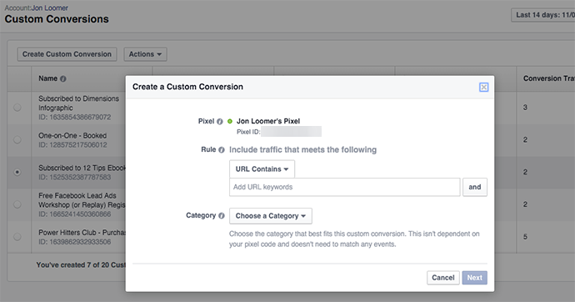
Task: Click value 5 in Power Hitters row
Action: [525, 237]
